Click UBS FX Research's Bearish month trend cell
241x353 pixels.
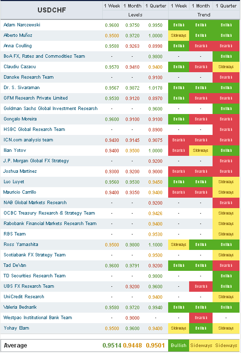coord(201,286)
